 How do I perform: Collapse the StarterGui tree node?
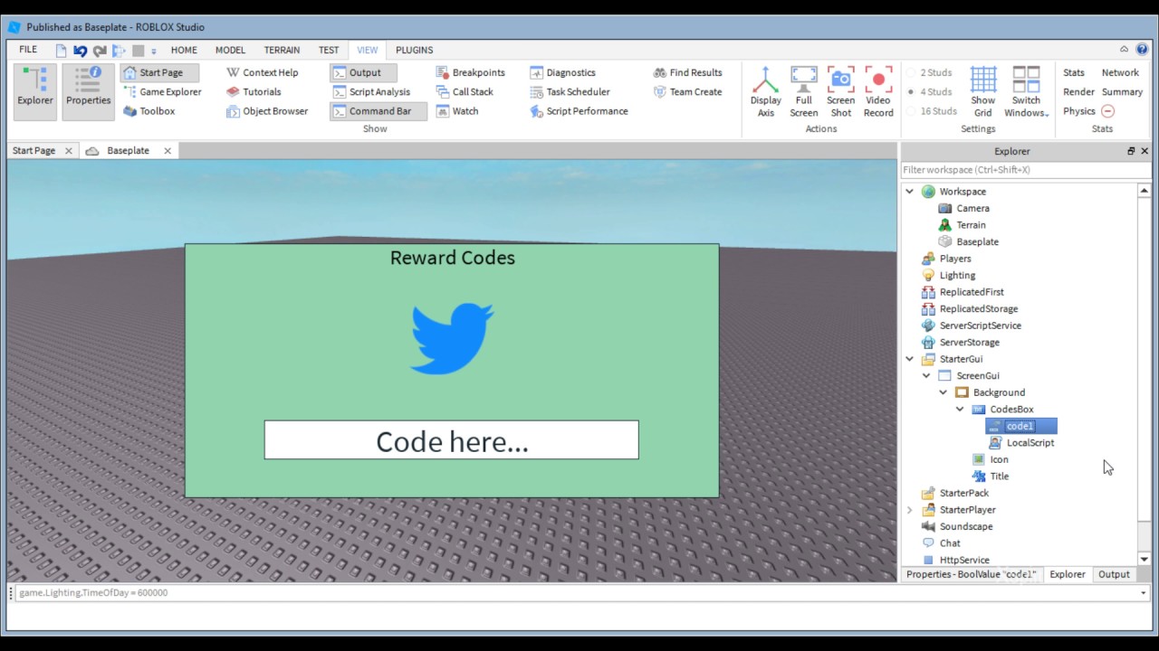coord(909,359)
